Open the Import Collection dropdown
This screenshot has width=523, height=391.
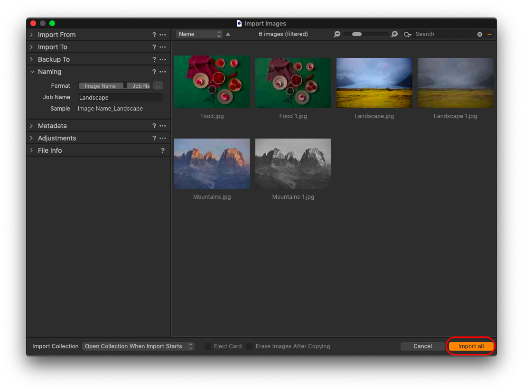click(x=139, y=346)
